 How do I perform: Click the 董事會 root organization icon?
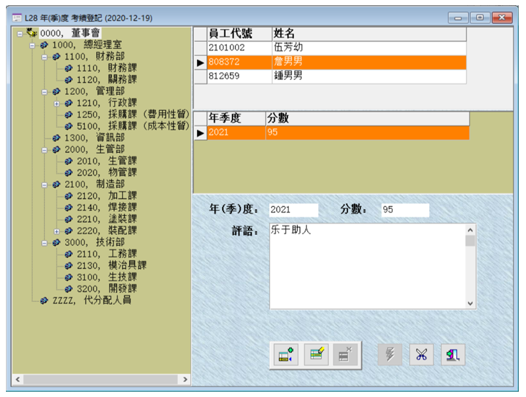[x=32, y=33]
